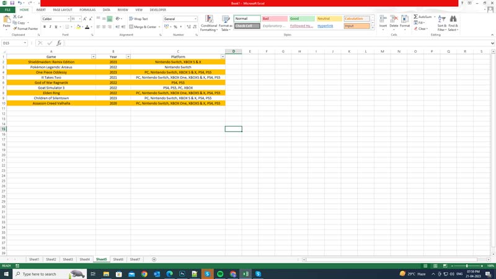Open the font size dropdown
Viewport: 496px width, 279px height.
click(x=80, y=19)
